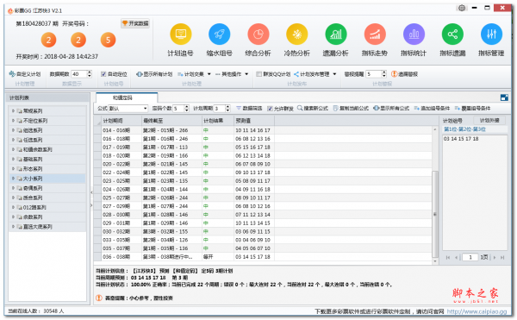The width and height of the screenshot is (517, 320).
Task: Click the 计划组号 panel header
Action: [452, 121]
